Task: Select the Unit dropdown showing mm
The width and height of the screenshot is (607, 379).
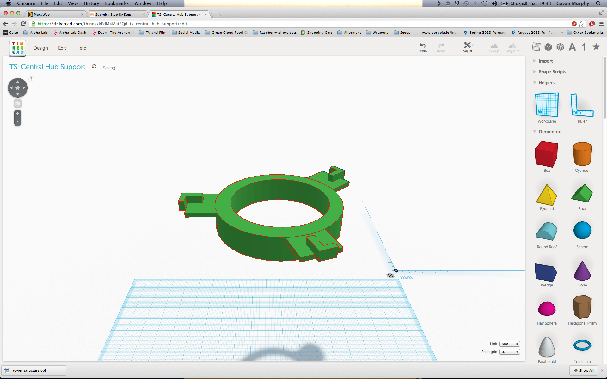Action: [x=509, y=344]
